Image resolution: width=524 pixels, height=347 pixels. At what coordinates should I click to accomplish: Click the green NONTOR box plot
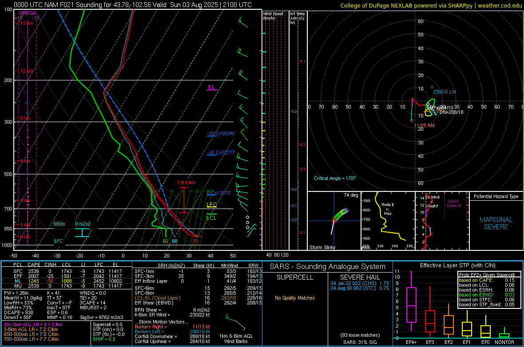504,334
